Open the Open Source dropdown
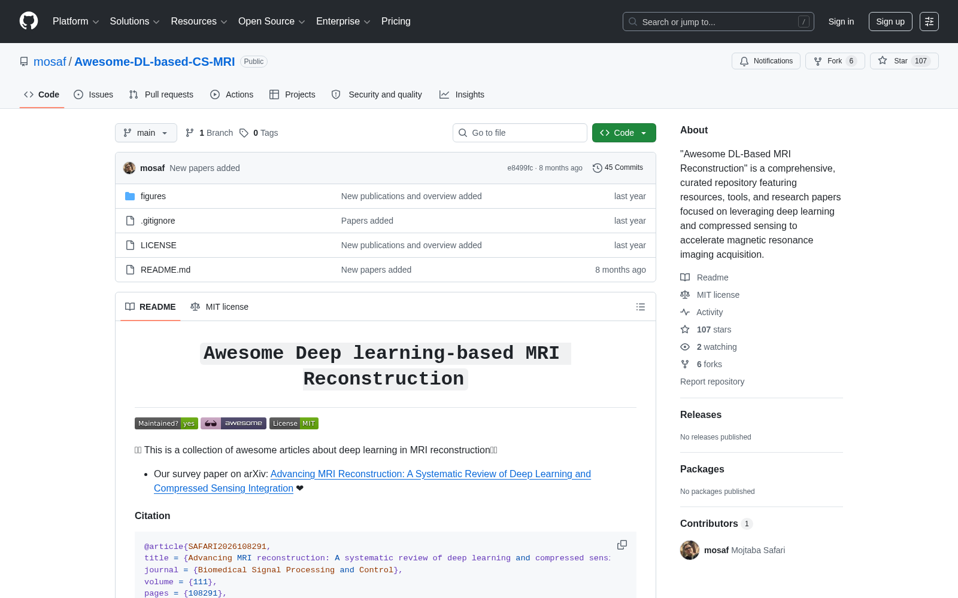The width and height of the screenshot is (958, 598). (x=272, y=22)
